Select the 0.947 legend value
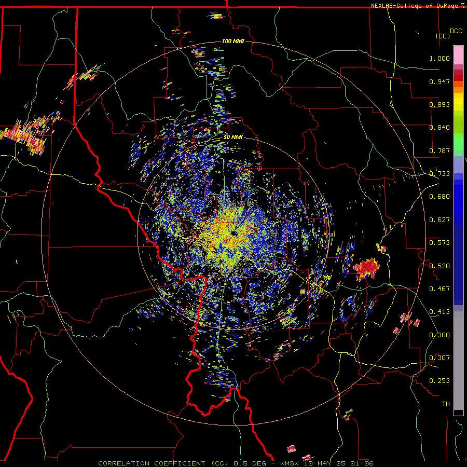Viewport: 467px width, 467px height. click(439, 81)
